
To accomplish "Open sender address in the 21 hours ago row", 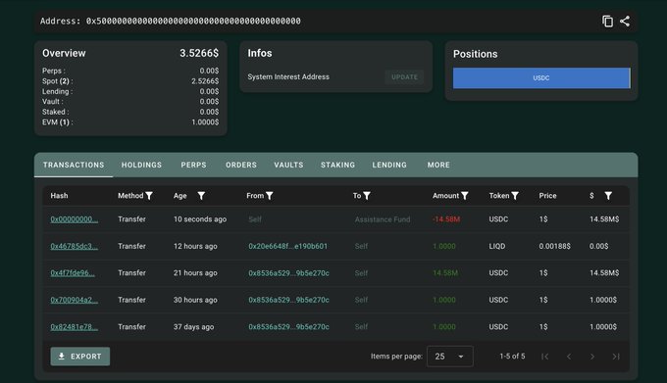I will point(288,273).
